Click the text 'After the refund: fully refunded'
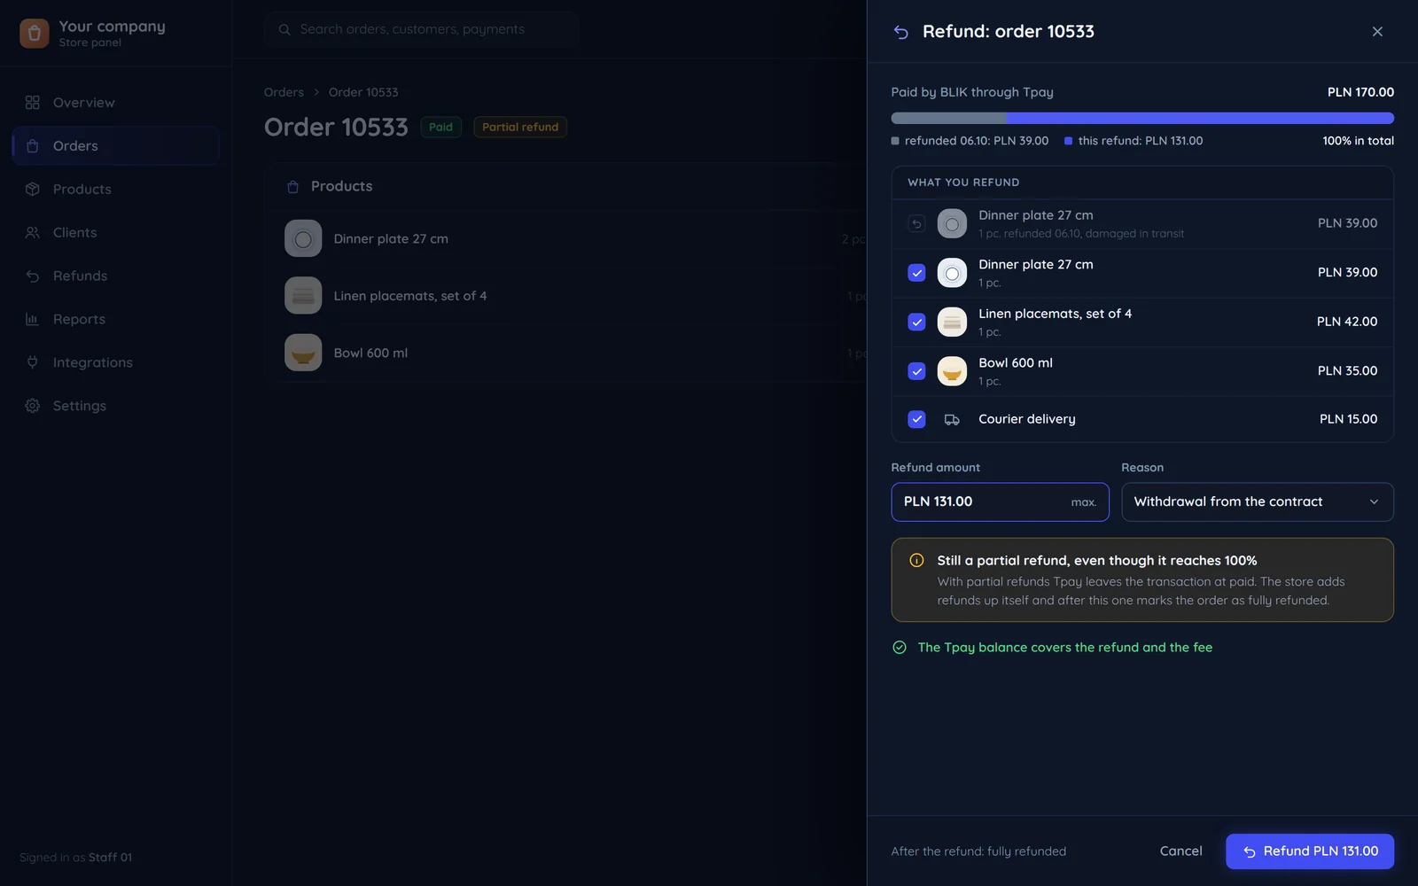Viewport: 1418px width, 886px height. tap(978, 851)
